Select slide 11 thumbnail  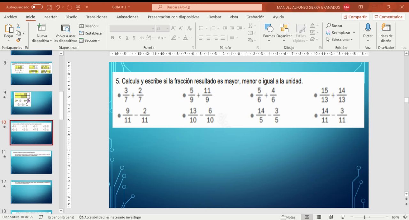[x=31, y=162]
